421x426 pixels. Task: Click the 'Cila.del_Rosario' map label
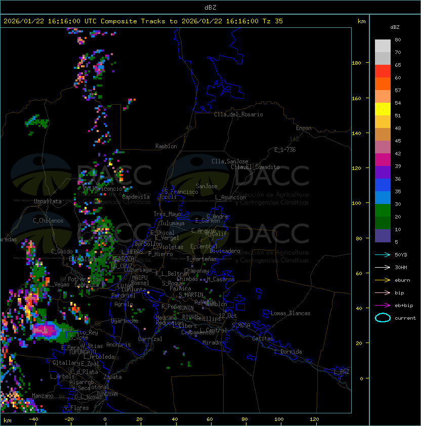point(238,114)
